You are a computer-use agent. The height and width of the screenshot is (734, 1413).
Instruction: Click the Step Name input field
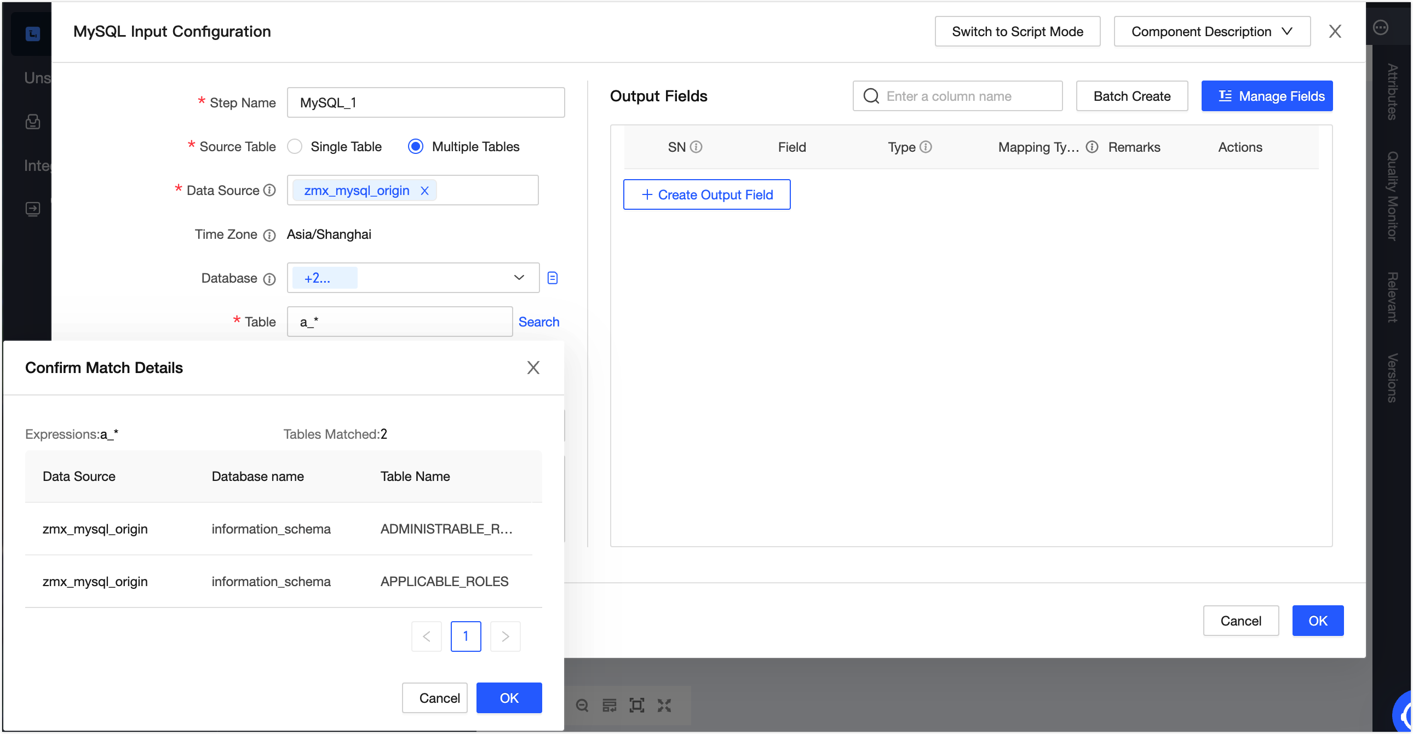tap(426, 102)
